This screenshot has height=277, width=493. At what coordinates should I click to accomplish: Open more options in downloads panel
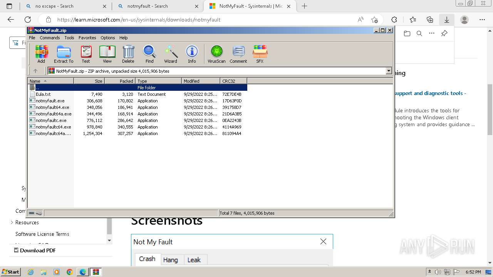click(432, 33)
